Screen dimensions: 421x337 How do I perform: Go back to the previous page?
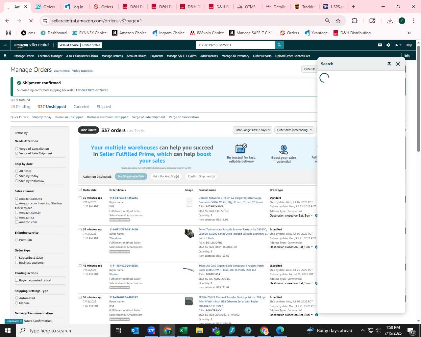7,21
